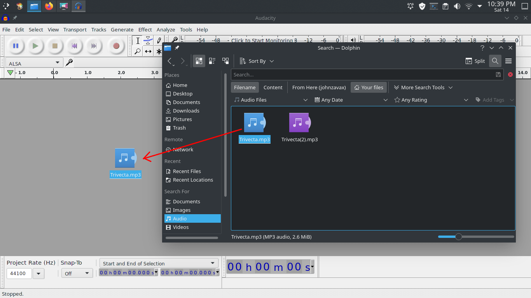Screen dimensions: 531x298
Task: Switch Dolphin to Icons view mode
Action: (x=199, y=61)
